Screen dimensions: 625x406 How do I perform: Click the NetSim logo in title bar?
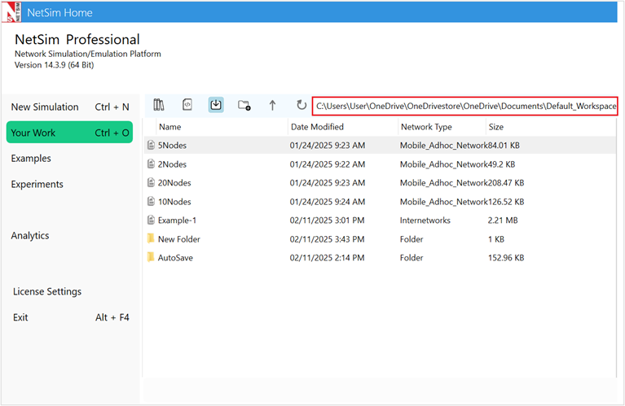pyautogui.click(x=11, y=12)
